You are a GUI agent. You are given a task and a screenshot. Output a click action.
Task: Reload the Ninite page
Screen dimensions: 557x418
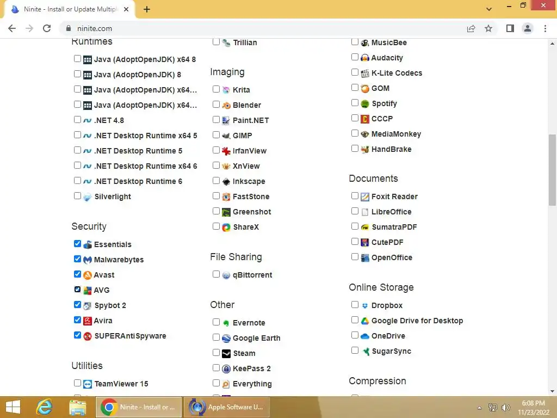pyautogui.click(x=47, y=28)
